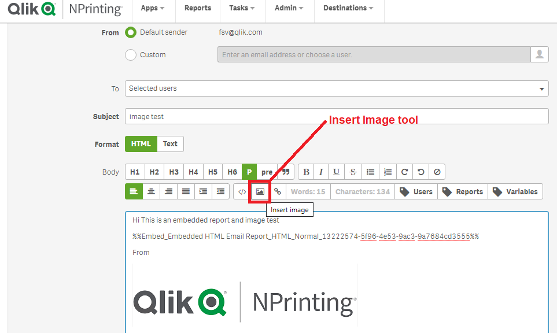Click the Qlik NPrinting logo in header

click(x=65, y=9)
